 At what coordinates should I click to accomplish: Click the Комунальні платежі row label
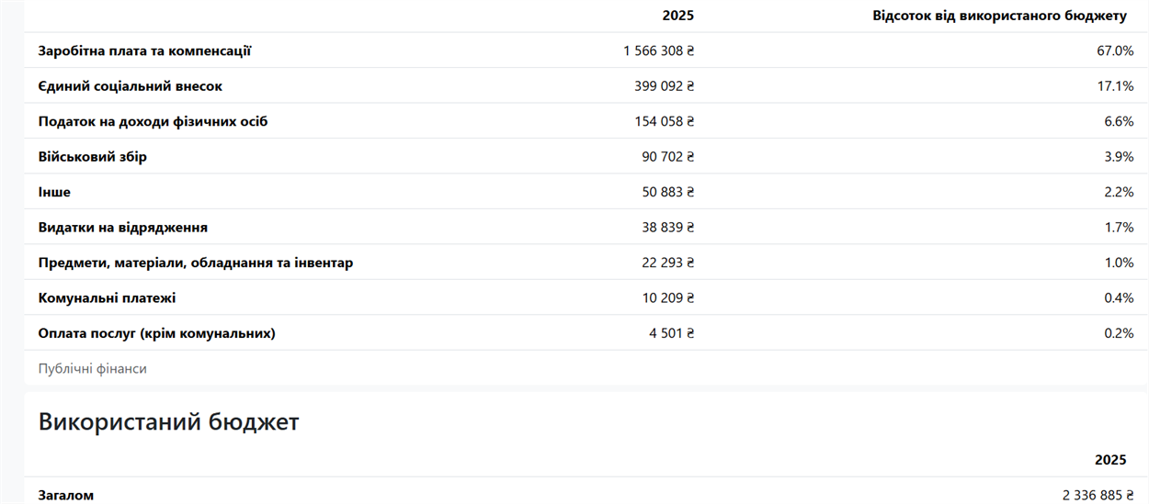coord(108,298)
